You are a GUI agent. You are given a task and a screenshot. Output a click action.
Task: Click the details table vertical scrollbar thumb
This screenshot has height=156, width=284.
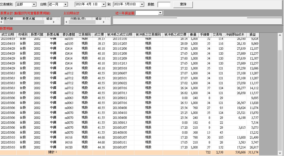(280, 100)
